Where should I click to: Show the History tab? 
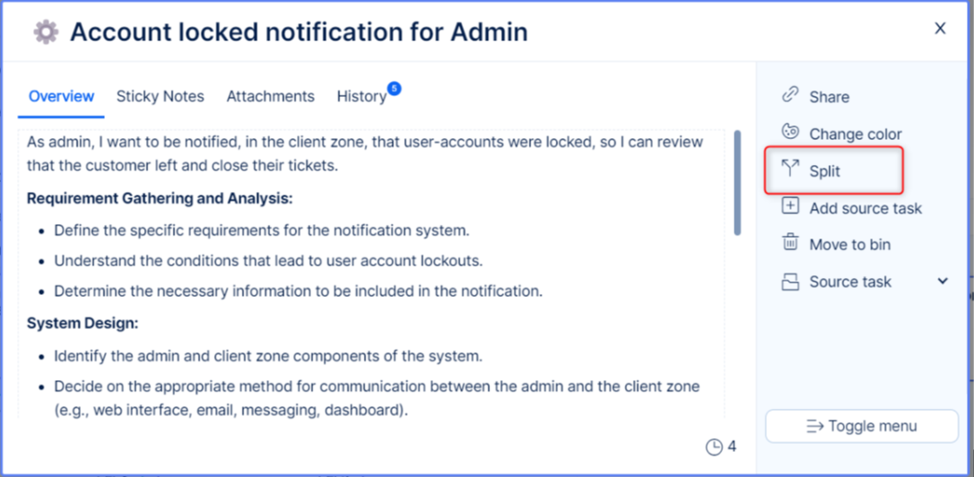tap(361, 96)
